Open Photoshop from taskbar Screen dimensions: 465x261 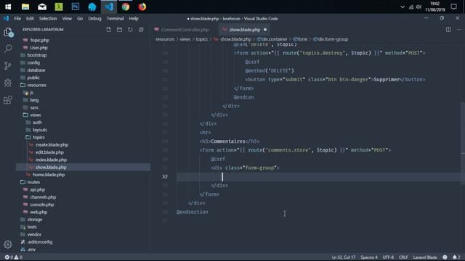click(x=76, y=7)
